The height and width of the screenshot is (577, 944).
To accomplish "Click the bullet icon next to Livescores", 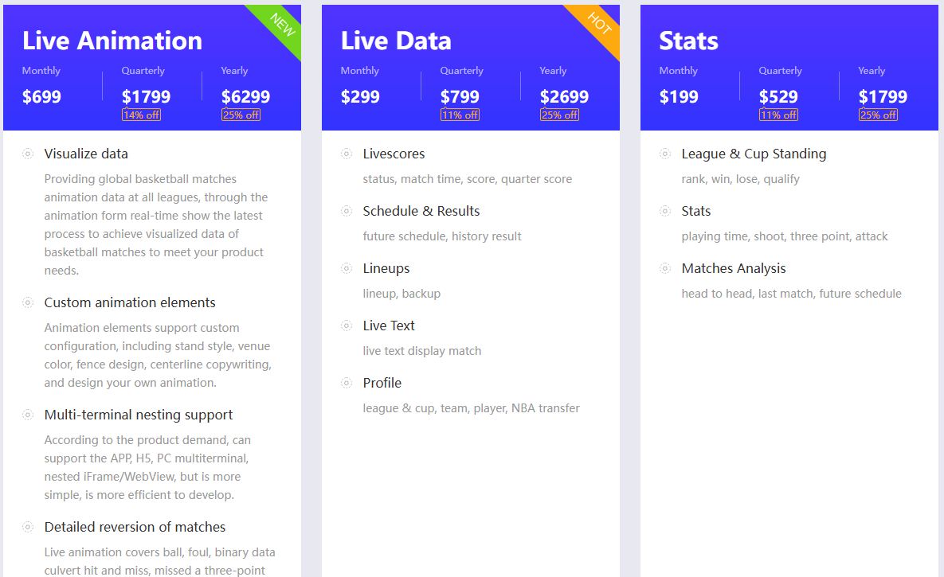I will 347,154.
